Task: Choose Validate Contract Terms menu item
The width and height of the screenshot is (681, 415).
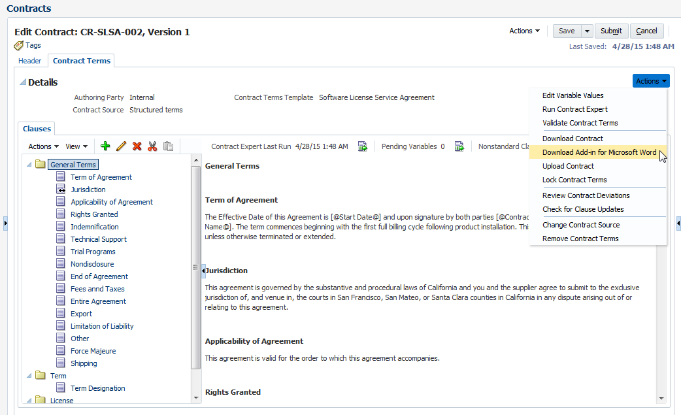Action: click(x=580, y=123)
